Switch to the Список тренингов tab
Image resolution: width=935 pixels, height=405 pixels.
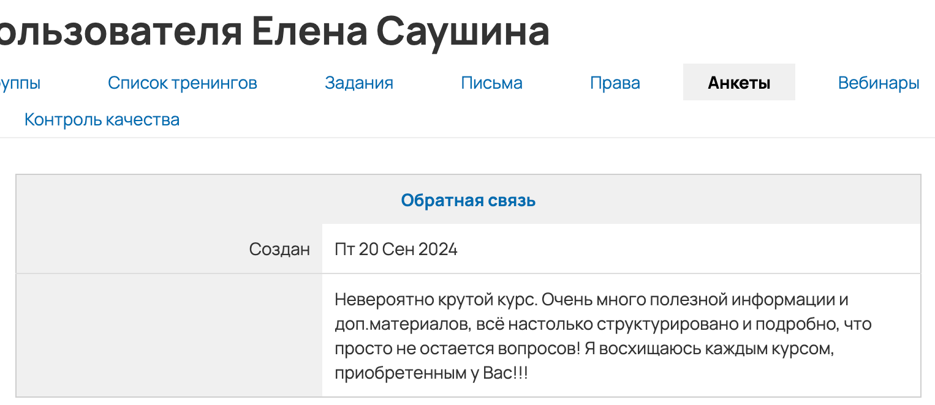point(182,82)
